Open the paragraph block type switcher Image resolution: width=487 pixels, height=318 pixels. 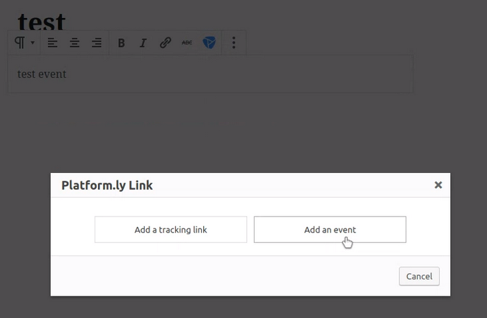(x=24, y=42)
